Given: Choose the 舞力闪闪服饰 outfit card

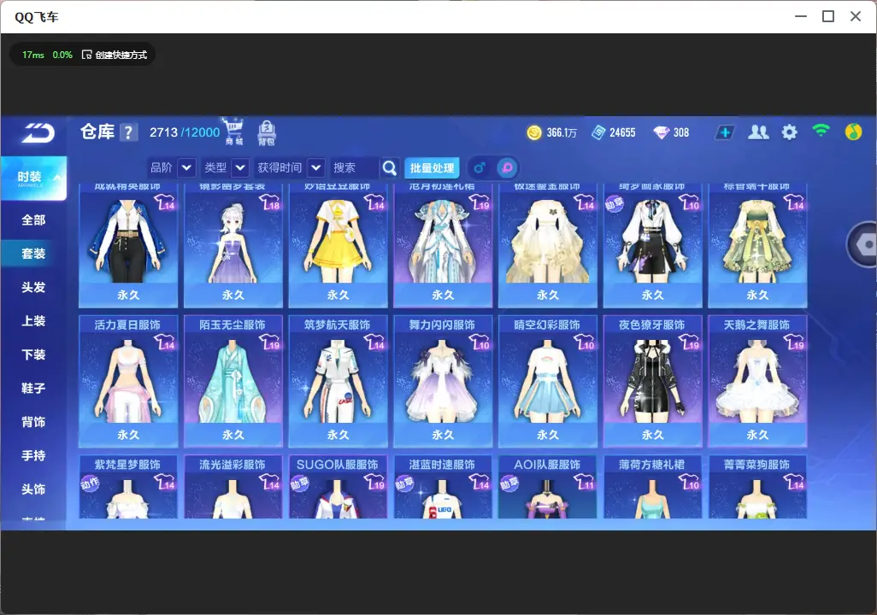Looking at the screenshot, I should click(x=443, y=381).
